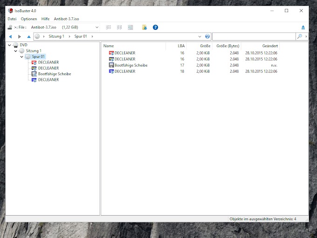Click the status bar object count text
317x238 pixels.
pyautogui.click(x=263, y=219)
